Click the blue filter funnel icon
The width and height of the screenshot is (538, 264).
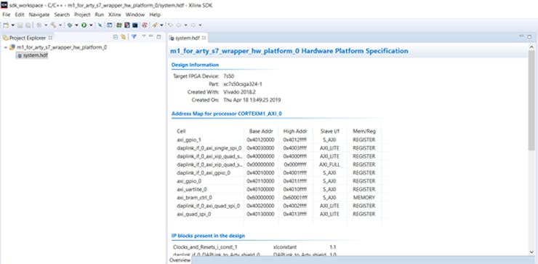click(134, 37)
